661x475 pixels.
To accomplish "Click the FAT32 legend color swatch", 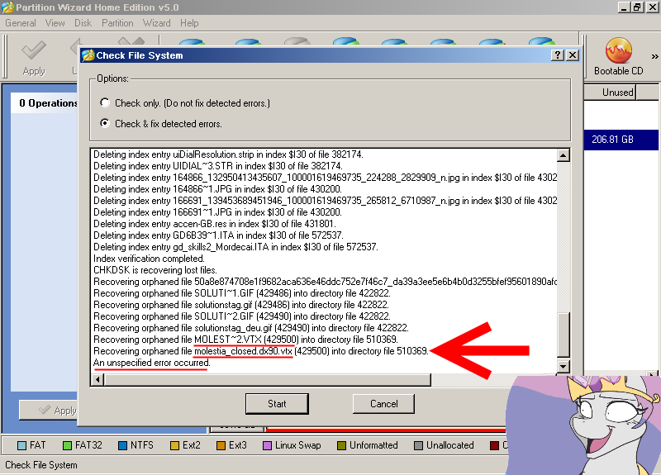I will tap(67, 445).
